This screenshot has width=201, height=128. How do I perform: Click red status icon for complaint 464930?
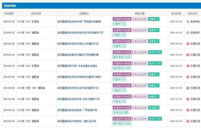click(x=188, y=77)
